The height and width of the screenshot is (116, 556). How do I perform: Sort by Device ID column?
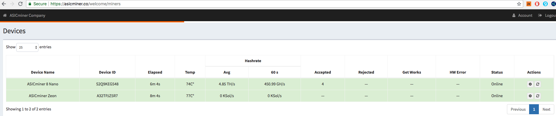(x=107, y=72)
